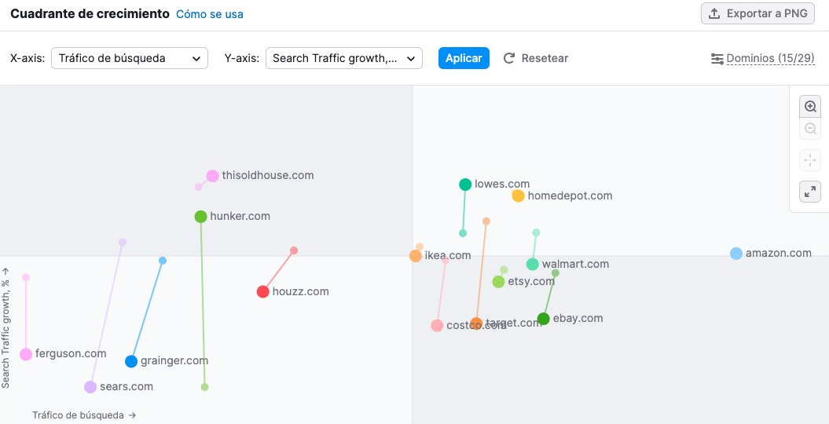Screen dimensions: 829x424
Task: Select the ebay.com dark green point
Action: pyautogui.click(x=544, y=319)
